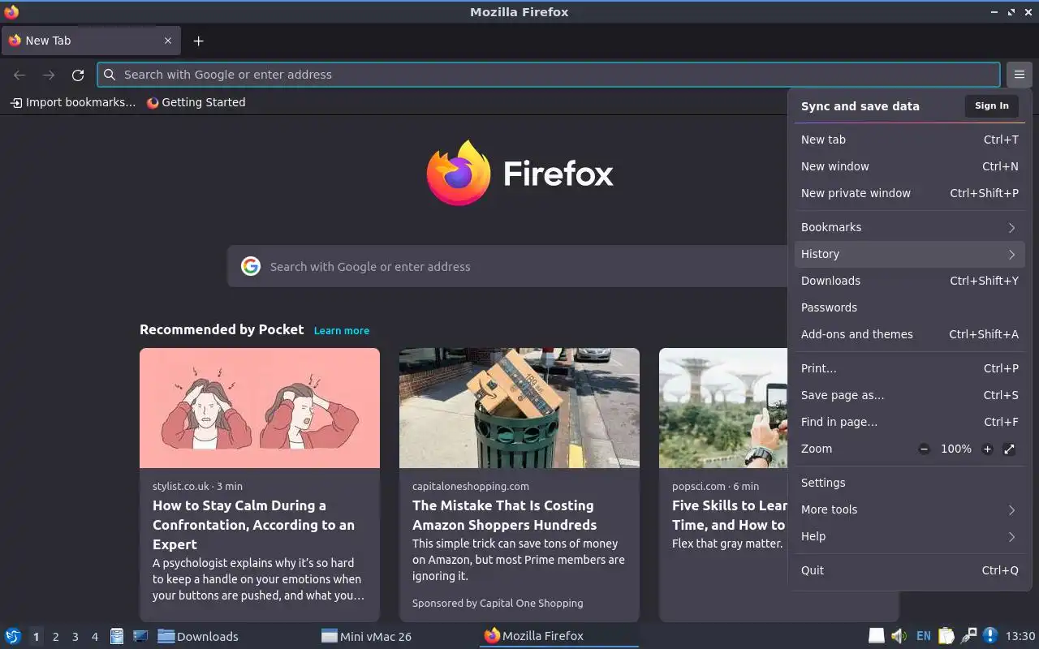Open the popsci.com article thumbnail
The image size is (1039, 649).
coord(723,408)
